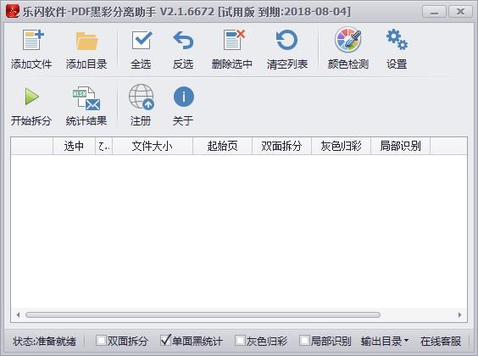478x356 pixels.
Task: Open 颜色检测 color detection tool
Action: tap(348, 49)
